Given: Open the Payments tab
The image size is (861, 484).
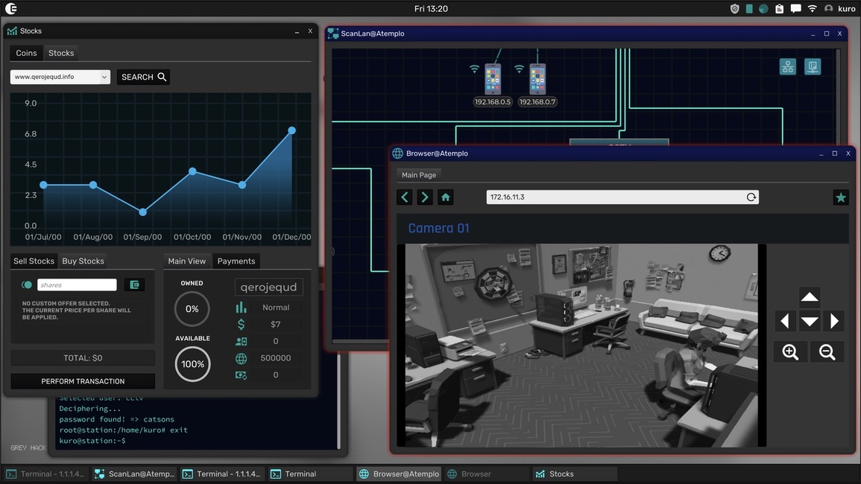Looking at the screenshot, I should click(x=236, y=261).
